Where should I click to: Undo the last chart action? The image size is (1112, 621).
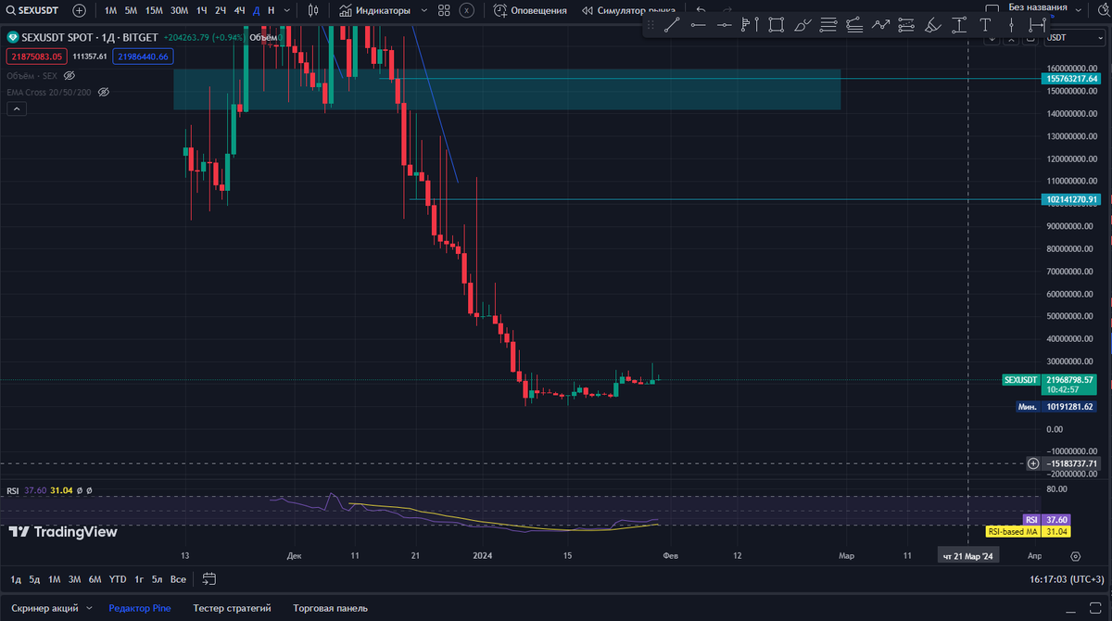coord(701,10)
